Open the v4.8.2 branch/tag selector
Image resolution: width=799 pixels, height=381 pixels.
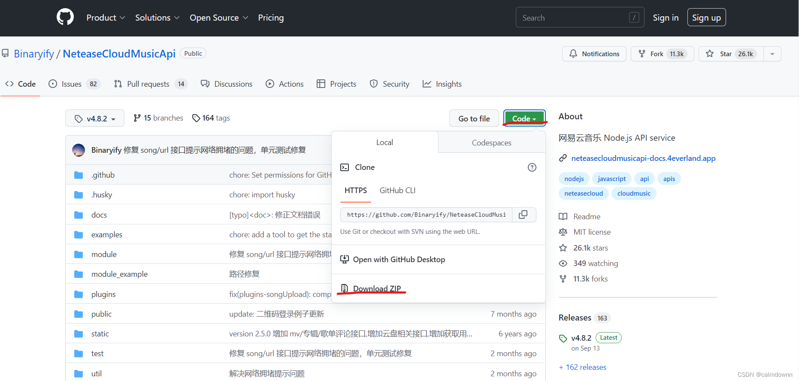[95, 118]
